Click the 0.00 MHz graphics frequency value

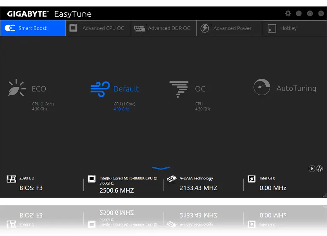coord(273,188)
